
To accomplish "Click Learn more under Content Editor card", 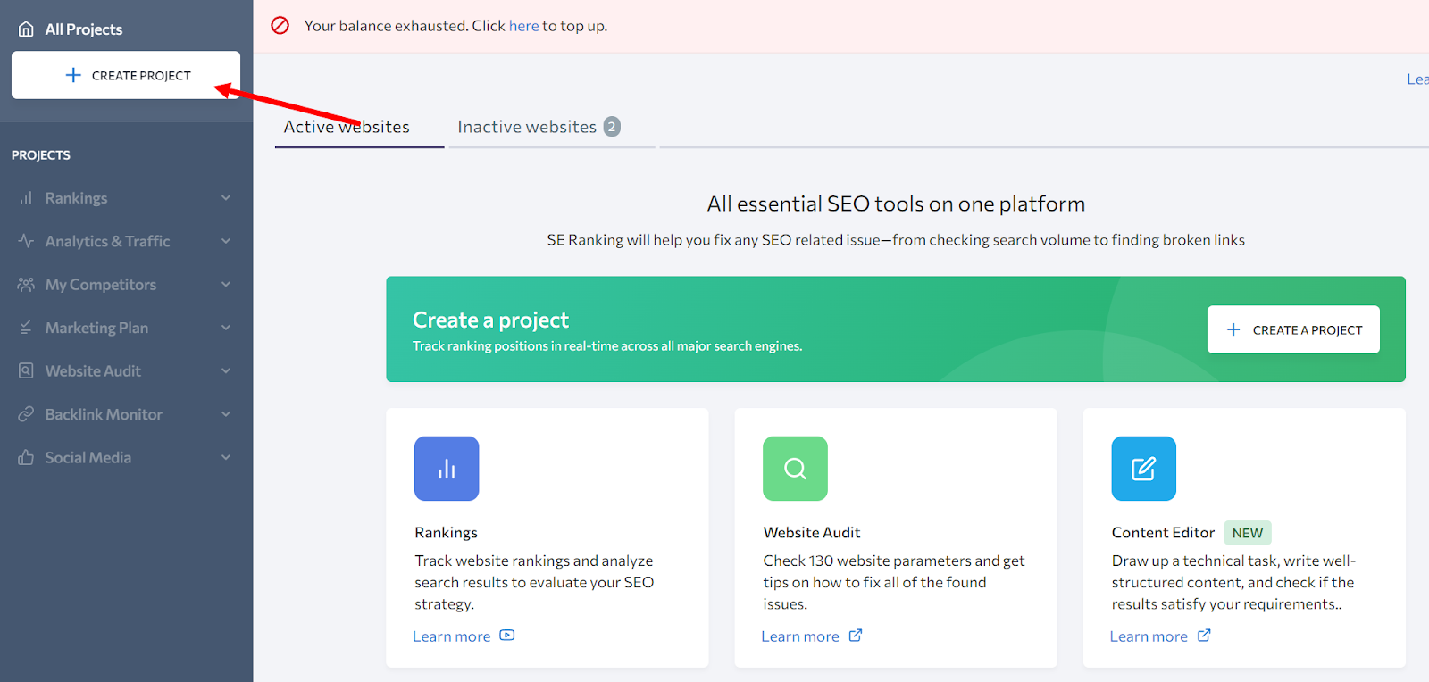I will (1149, 636).
